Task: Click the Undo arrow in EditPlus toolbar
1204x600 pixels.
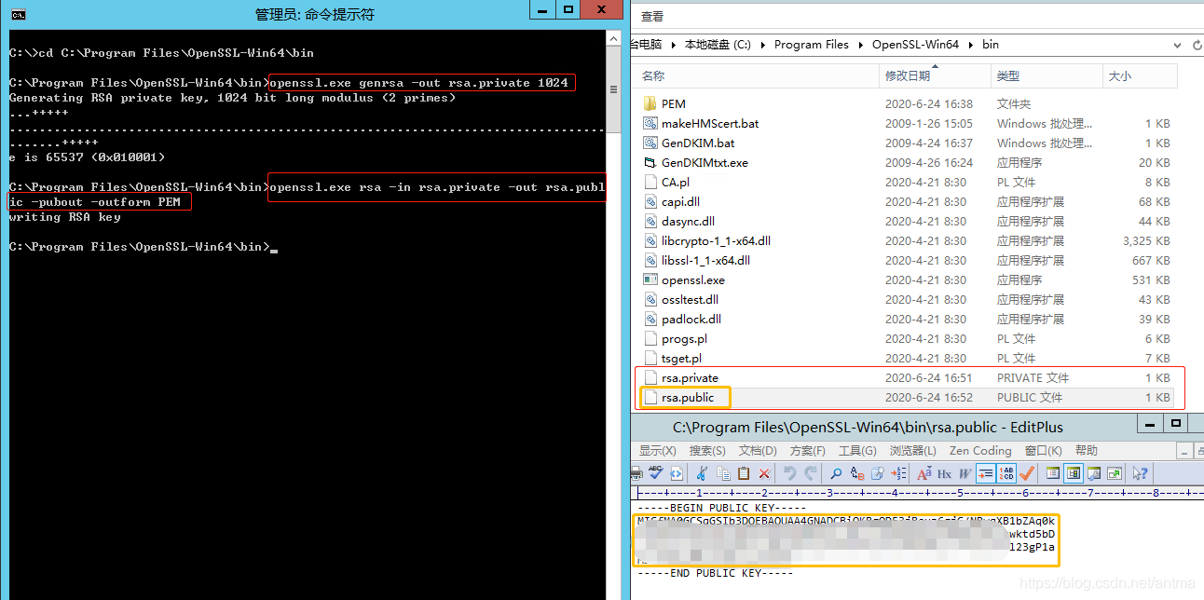Action: click(x=789, y=473)
